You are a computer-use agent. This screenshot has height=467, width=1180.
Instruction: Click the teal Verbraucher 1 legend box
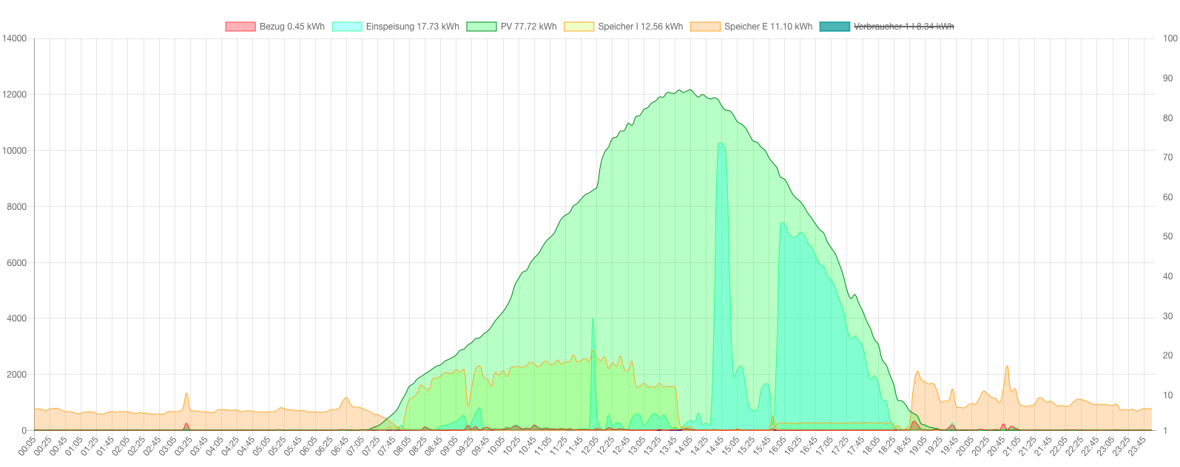click(835, 27)
